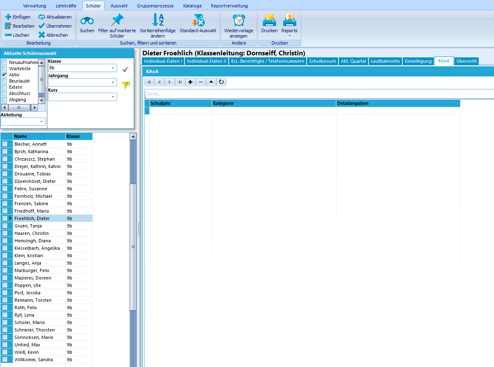Open the Verwaltung ribbon tab
Image resolution: width=494 pixels, height=367 pixels.
(x=34, y=6)
